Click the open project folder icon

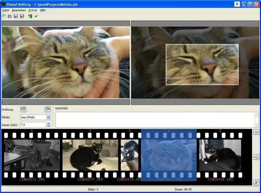pyautogui.click(x=10, y=16)
